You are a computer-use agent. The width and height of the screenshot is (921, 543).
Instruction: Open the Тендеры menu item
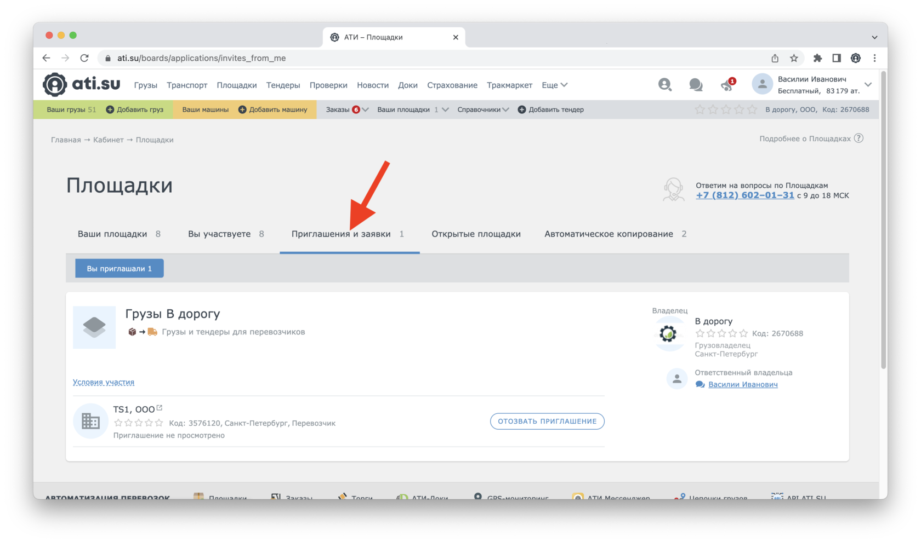point(283,85)
